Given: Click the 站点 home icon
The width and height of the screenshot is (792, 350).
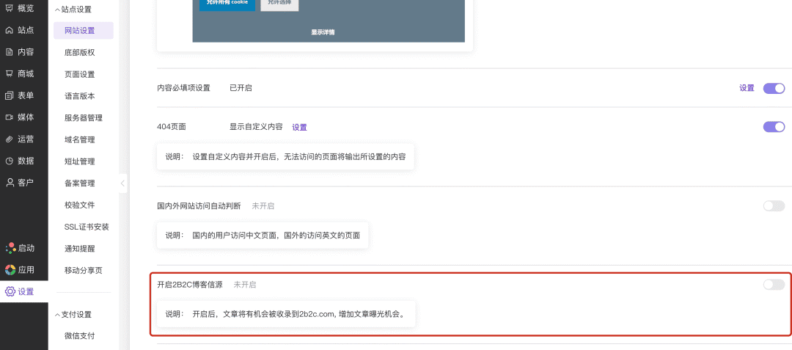Looking at the screenshot, I should click(x=9, y=30).
